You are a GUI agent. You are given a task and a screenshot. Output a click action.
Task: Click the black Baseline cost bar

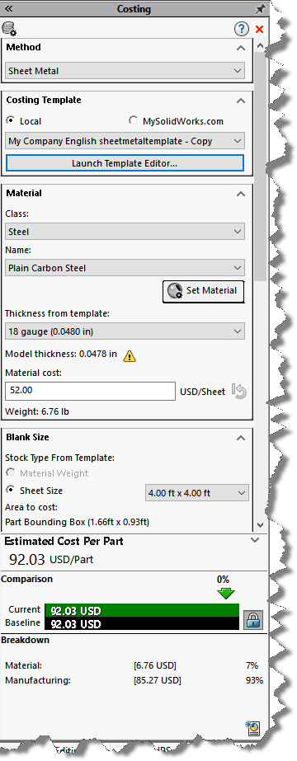(x=142, y=623)
